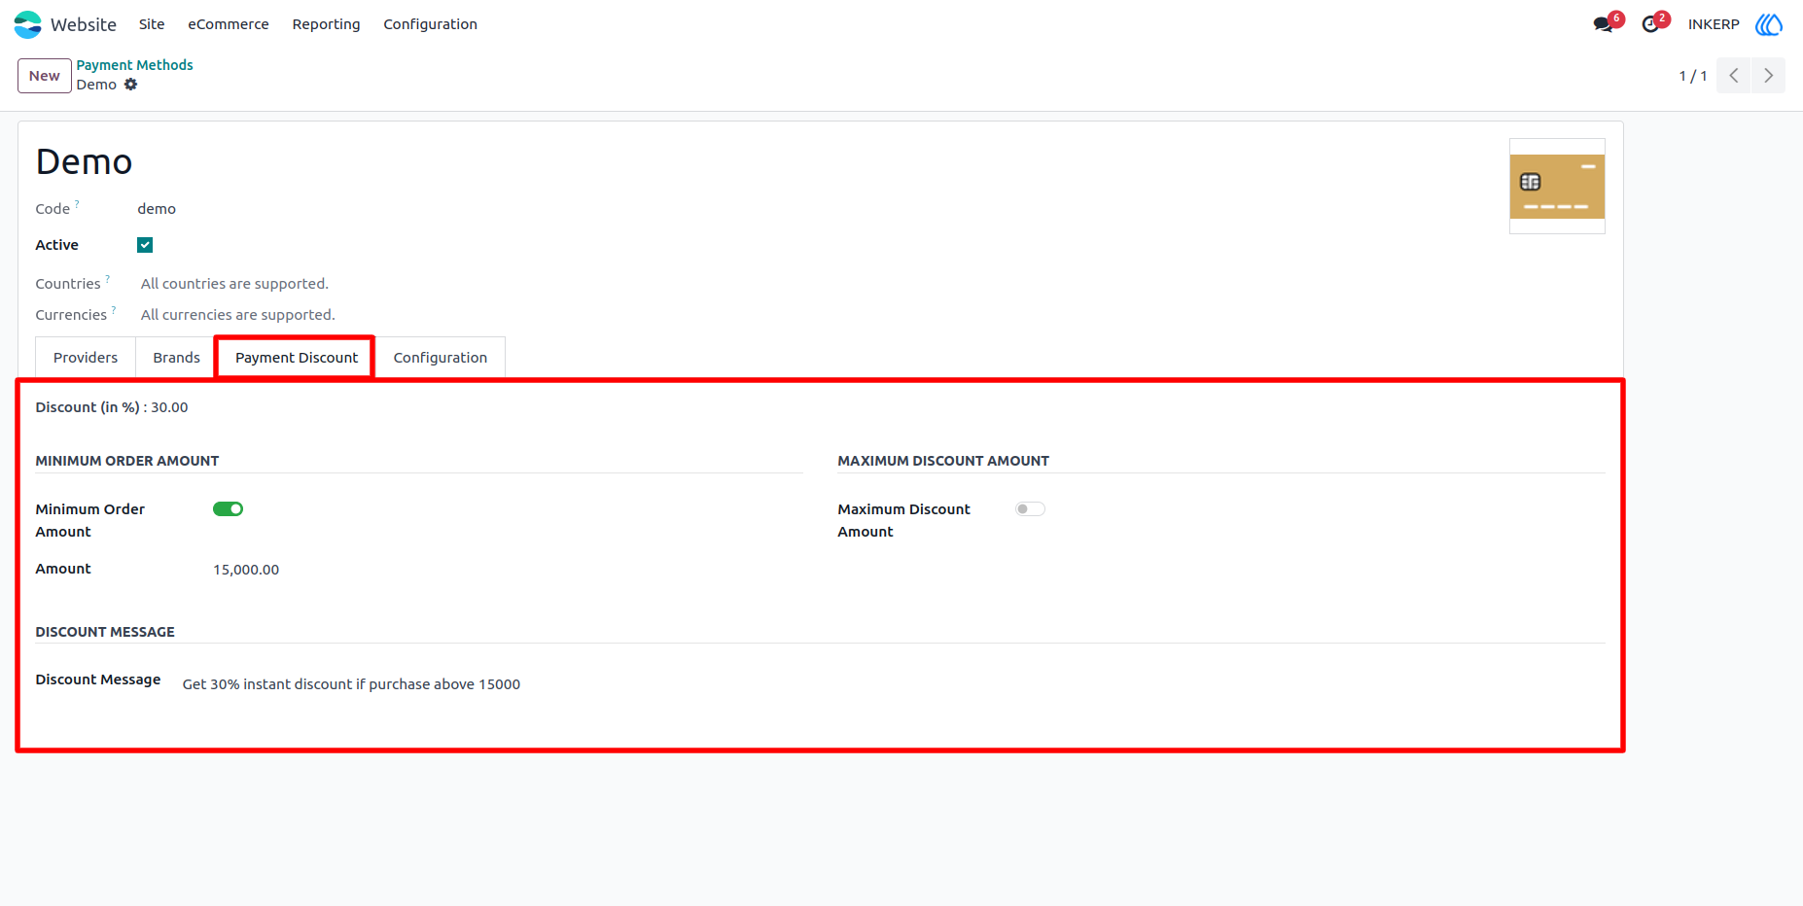Click the Website app logo icon
The image size is (1803, 906).
tap(28, 24)
